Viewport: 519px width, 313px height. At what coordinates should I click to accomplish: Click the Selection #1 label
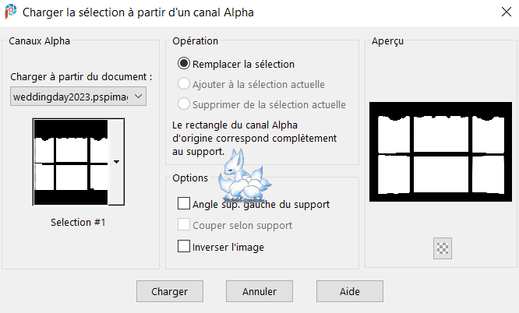(78, 223)
